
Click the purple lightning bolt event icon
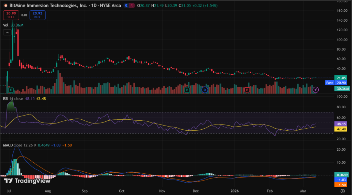pos(316,90)
